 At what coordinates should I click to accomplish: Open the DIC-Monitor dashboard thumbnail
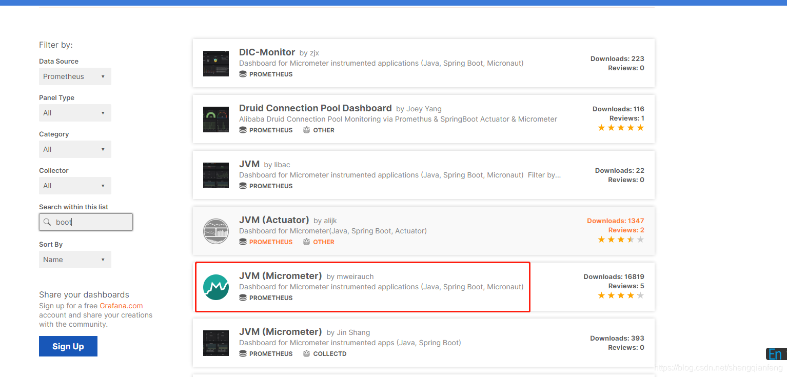[216, 64]
